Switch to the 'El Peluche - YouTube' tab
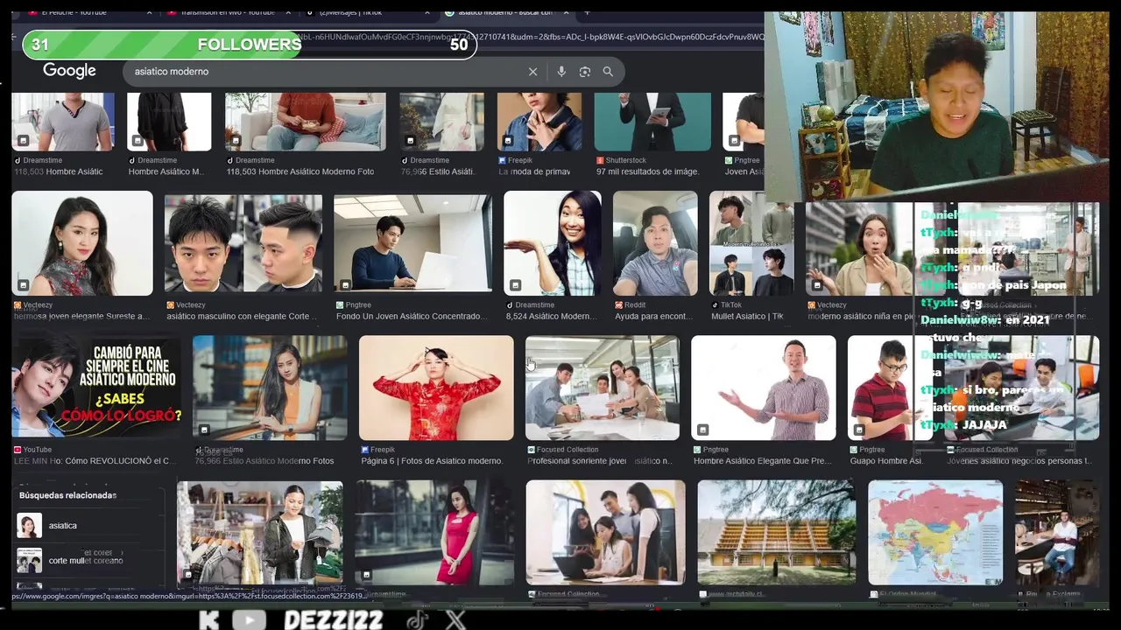1121x630 pixels. (83, 12)
